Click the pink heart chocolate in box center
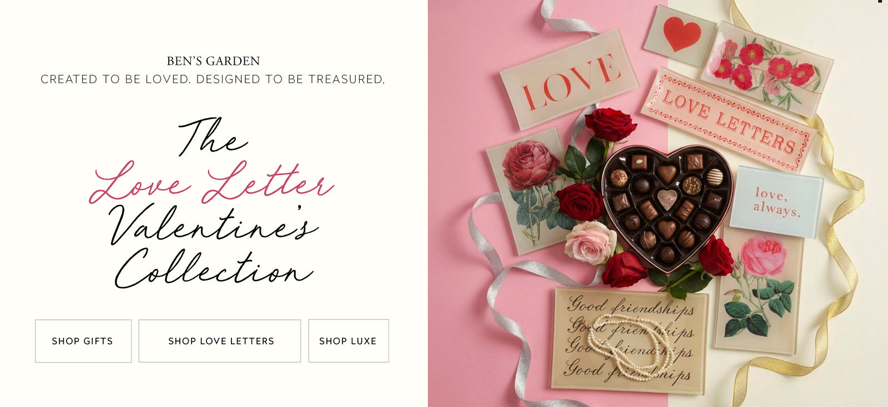Screen dimensions: 888x407 667,199
